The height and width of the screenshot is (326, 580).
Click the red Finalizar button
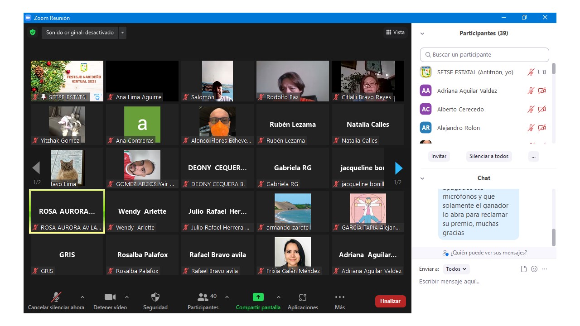[390, 301]
